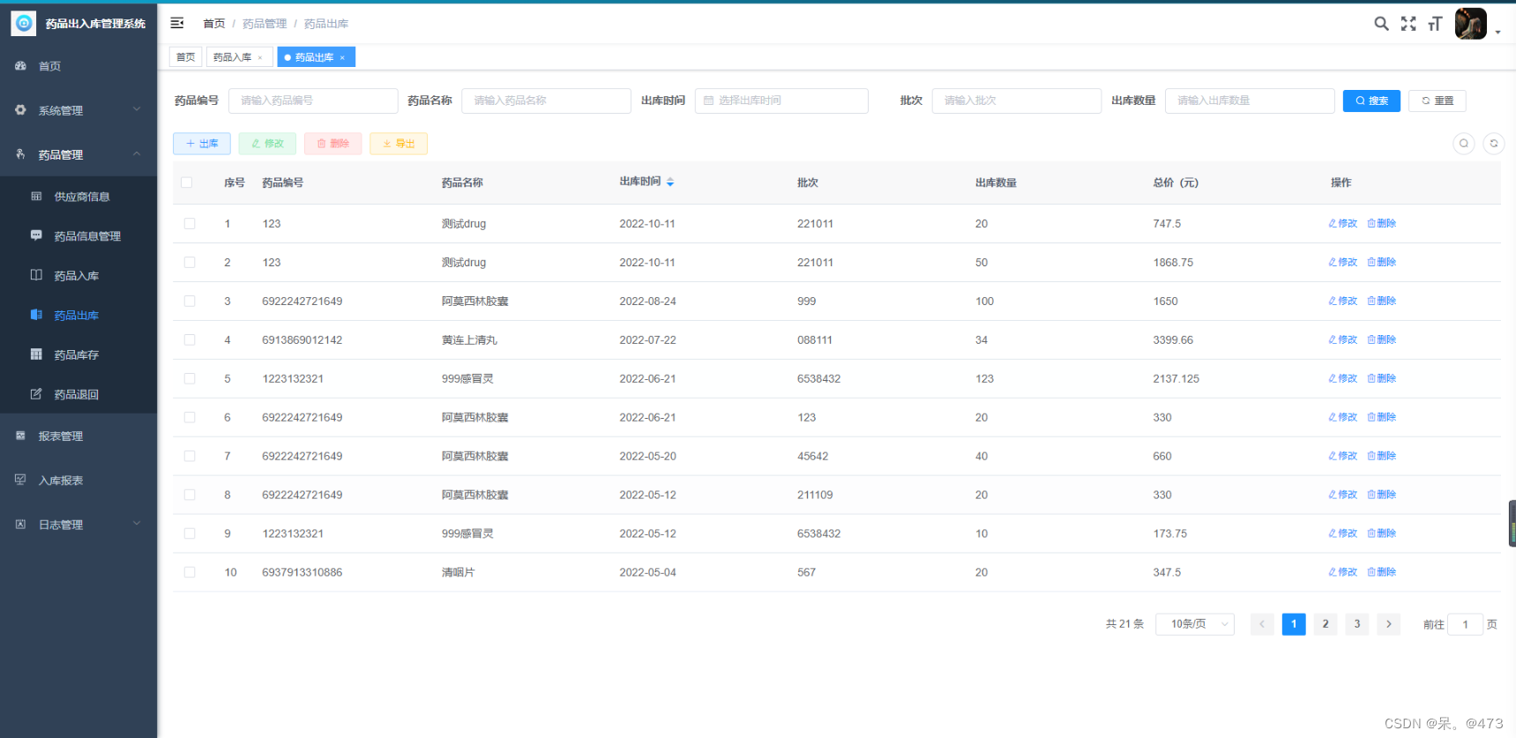Viewport: 1516px width, 738px height.
Task: Click the 出库 add button
Action: point(202,144)
